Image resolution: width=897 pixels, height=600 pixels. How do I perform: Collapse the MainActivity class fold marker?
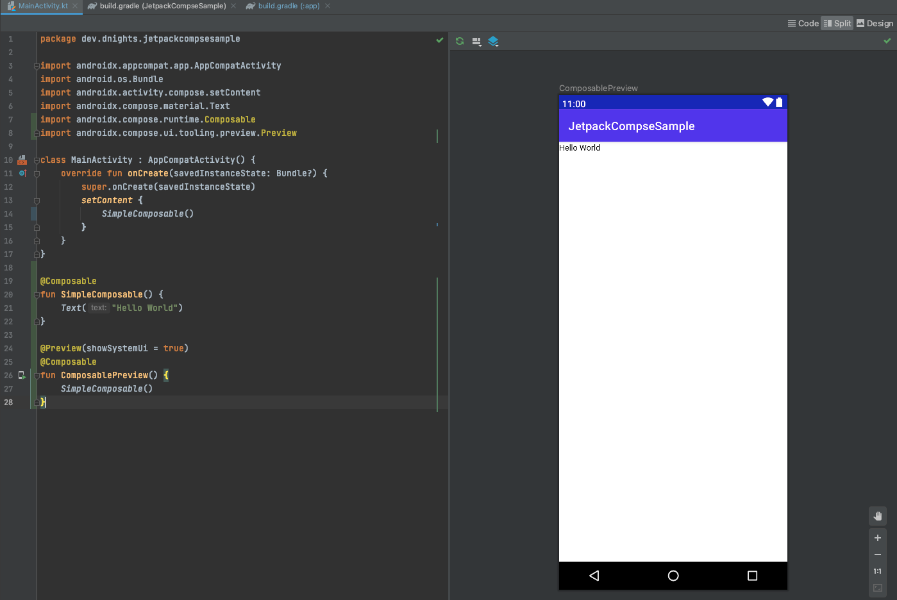(37, 160)
